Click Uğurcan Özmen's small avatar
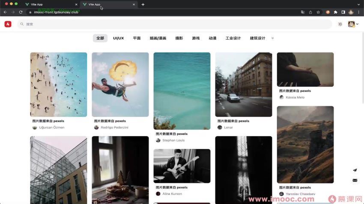Screen dimensions: 364x204 click(35, 128)
